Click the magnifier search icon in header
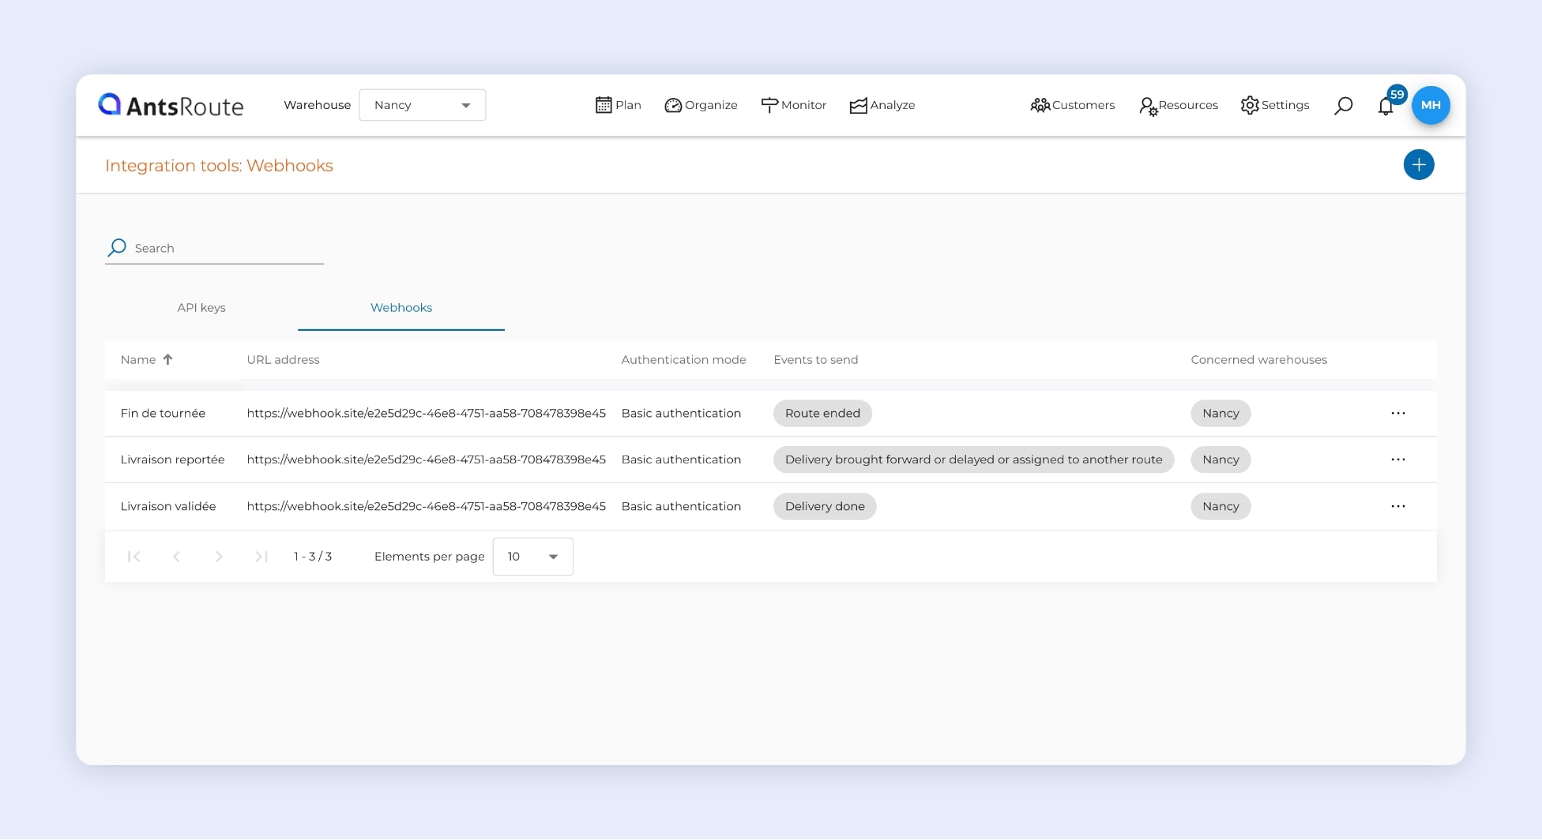Screen dimensions: 1542x840 pyautogui.click(x=1343, y=106)
